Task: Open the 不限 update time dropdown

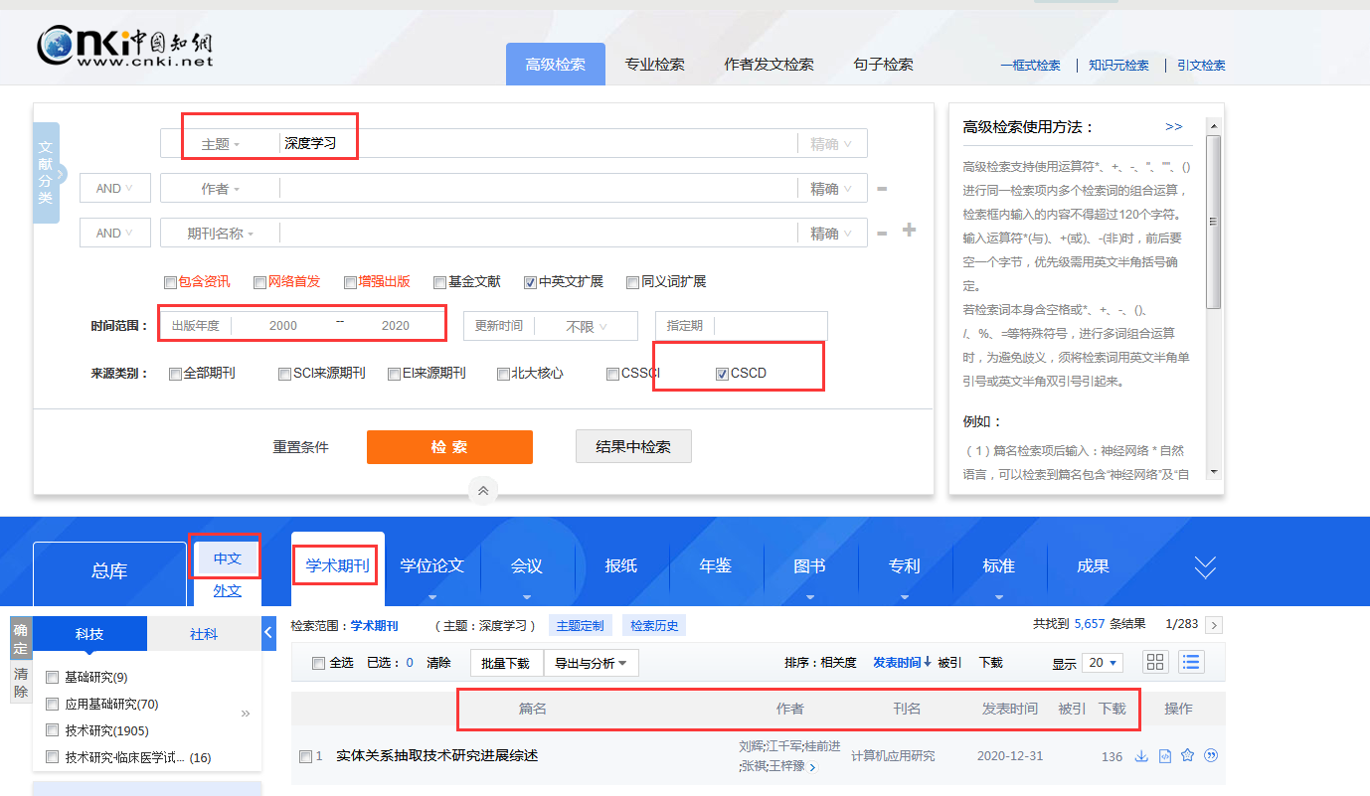Action: (x=582, y=325)
